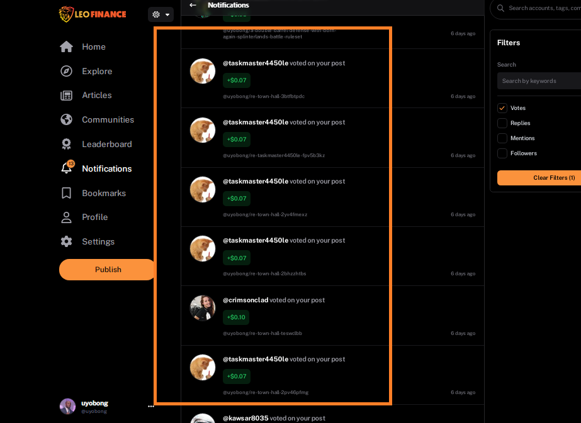
Task: Click cat avatar in the re-town-hall-3btfbtpdc notification
Action: point(203,71)
